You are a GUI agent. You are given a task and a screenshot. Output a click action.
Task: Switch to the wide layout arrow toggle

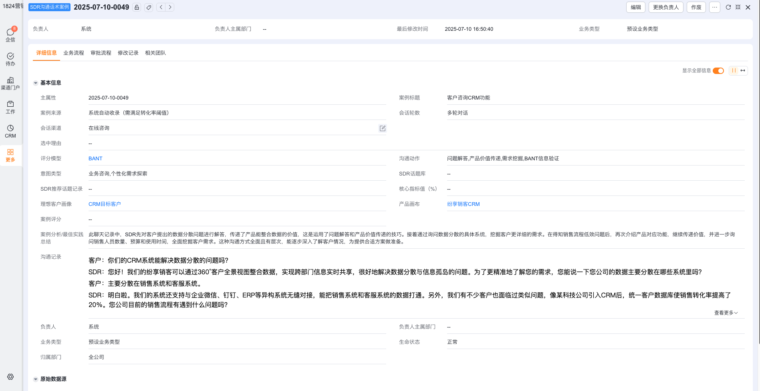[x=743, y=71]
